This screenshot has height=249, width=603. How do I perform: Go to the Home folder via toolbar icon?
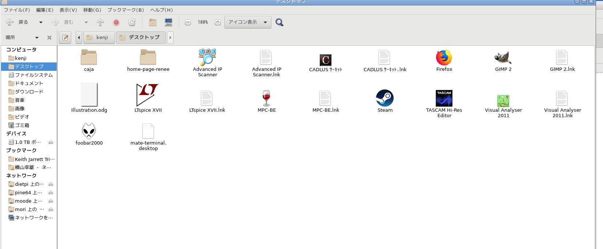click(153, 23)
